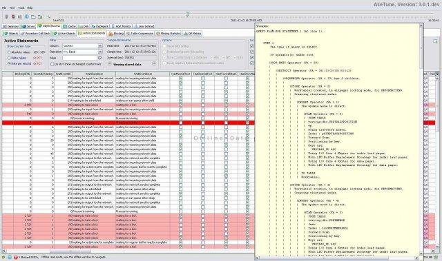Image resolution: width=442 pixels, height=261 pixels.
Task: Switch to the Summary tab
Action: tap(11, 26)
